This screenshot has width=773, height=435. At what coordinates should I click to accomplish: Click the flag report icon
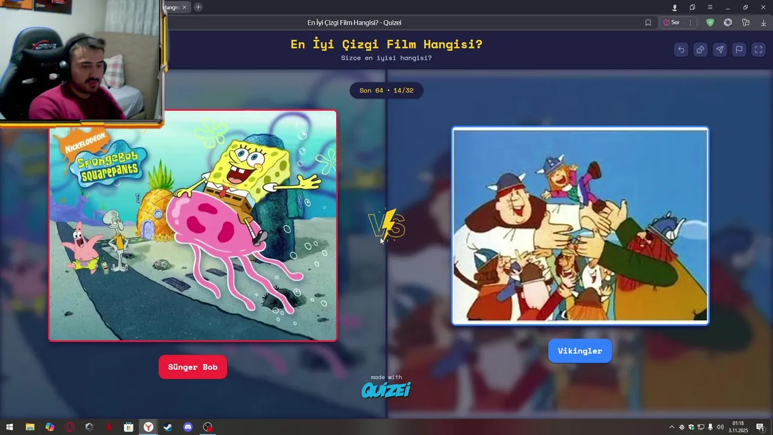pos(739,50)
